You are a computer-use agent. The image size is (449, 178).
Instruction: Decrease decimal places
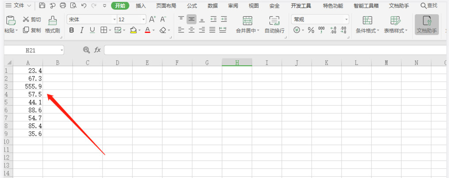[x=343, y=30]
